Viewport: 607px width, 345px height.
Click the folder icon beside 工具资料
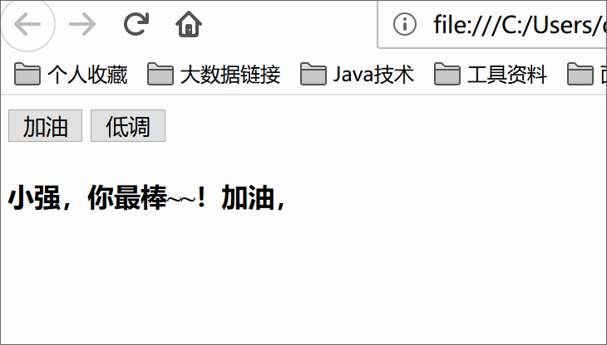447,74
